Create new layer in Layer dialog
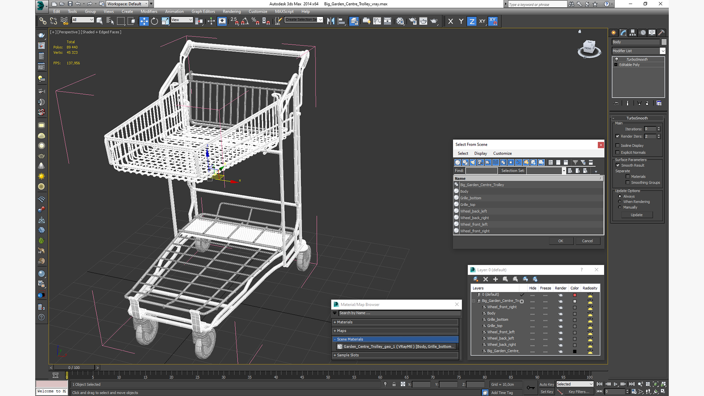Screen dimensions: 704x396 476,279
